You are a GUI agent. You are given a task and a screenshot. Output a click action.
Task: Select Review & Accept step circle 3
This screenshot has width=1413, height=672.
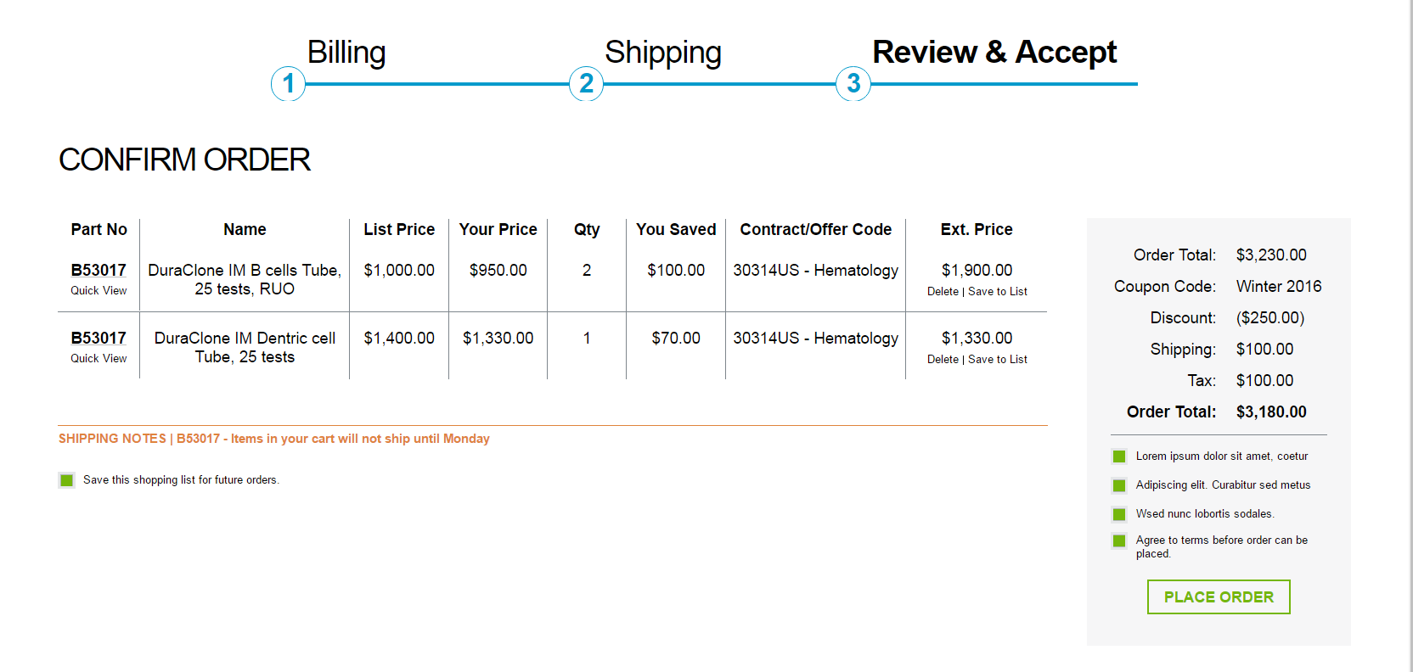pyautogui.click(x=853, y=84)
